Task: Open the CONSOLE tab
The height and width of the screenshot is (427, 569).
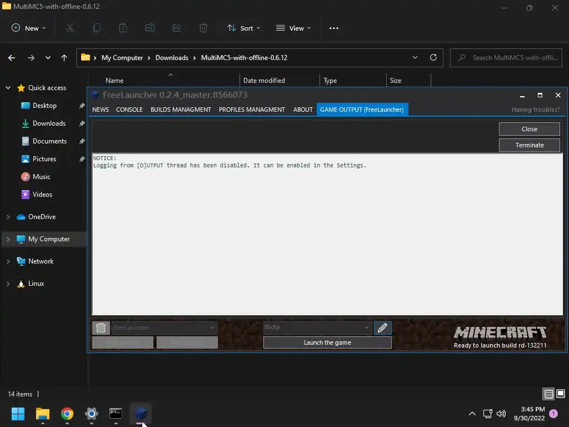Action: pyautogui.click(x=129, y=110)
